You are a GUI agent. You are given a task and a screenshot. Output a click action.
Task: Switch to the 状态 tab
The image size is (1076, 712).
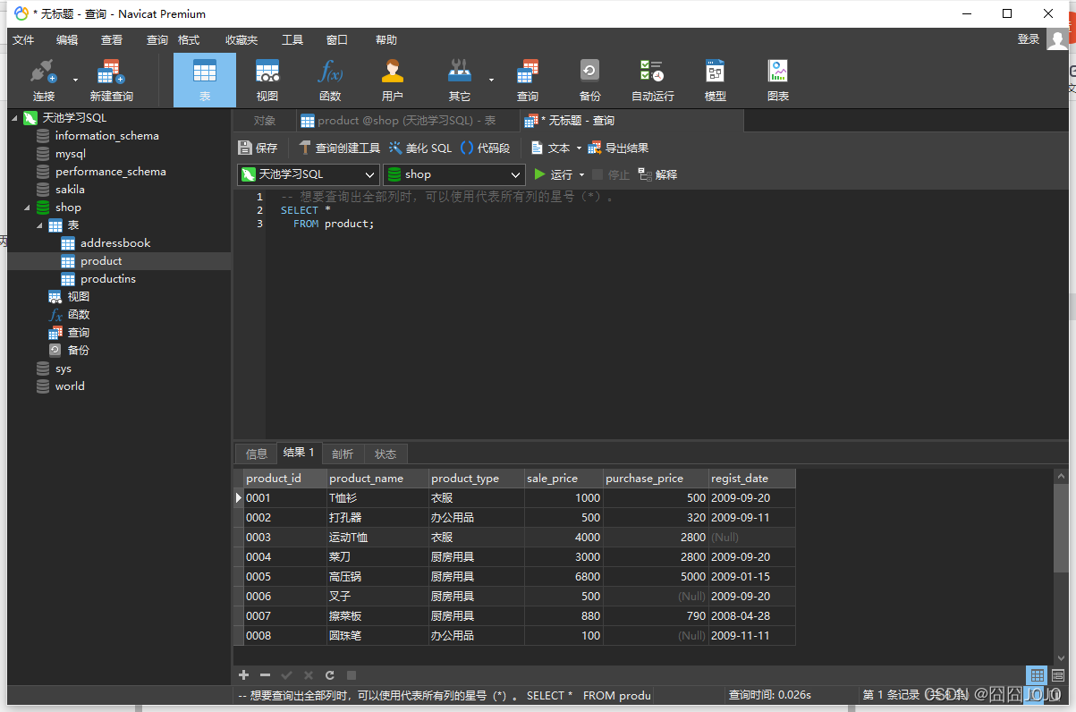point(385,453)
